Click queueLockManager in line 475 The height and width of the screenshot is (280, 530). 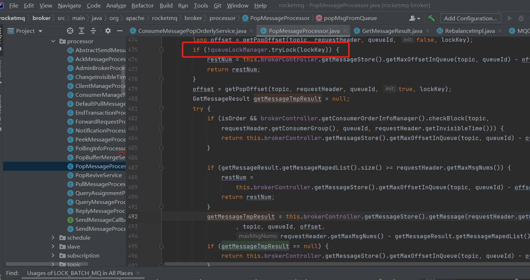239,50
